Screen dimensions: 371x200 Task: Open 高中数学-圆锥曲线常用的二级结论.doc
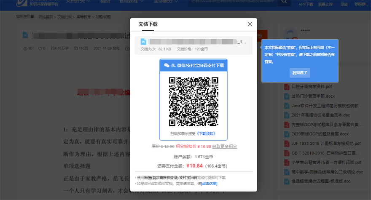point(327,172)
